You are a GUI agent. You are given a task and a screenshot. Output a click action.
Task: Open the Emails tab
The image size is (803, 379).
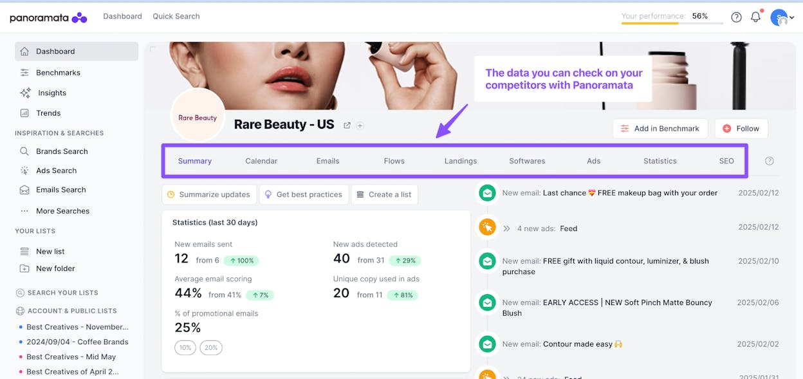pos(328,161)
